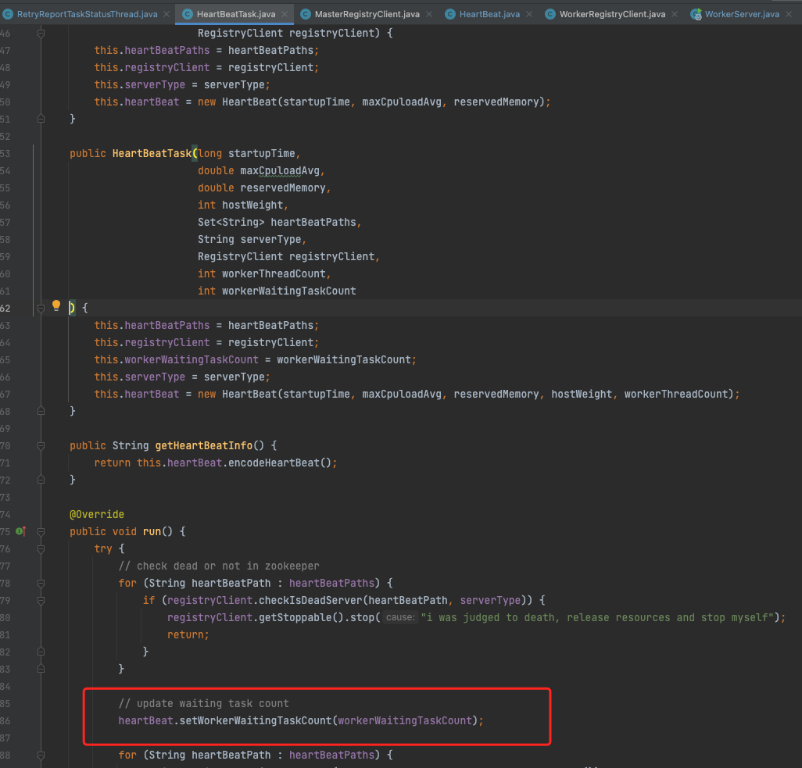This screenshot has height=768, width=802.
Task: Click class icon on WorkerRegistryClient.java tab
Action: (x=550, y=14)
